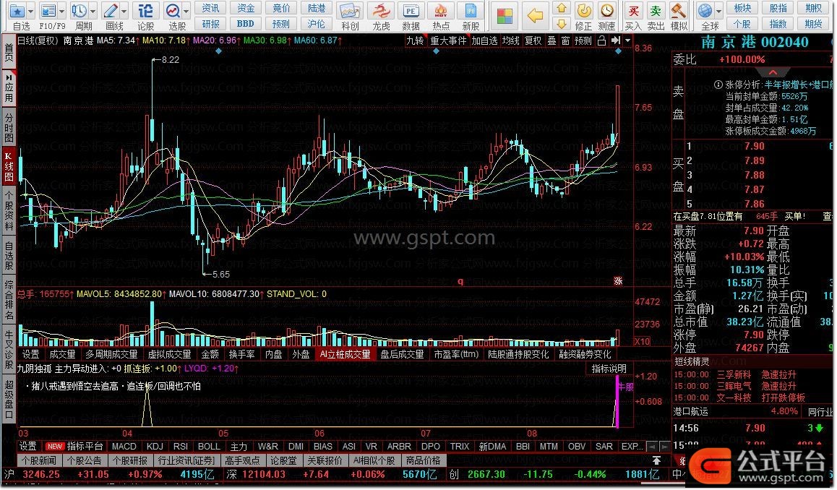Viewport: 837px width, 490px height.
Task: Select the BOLL indicator tab
Action: 209,446
